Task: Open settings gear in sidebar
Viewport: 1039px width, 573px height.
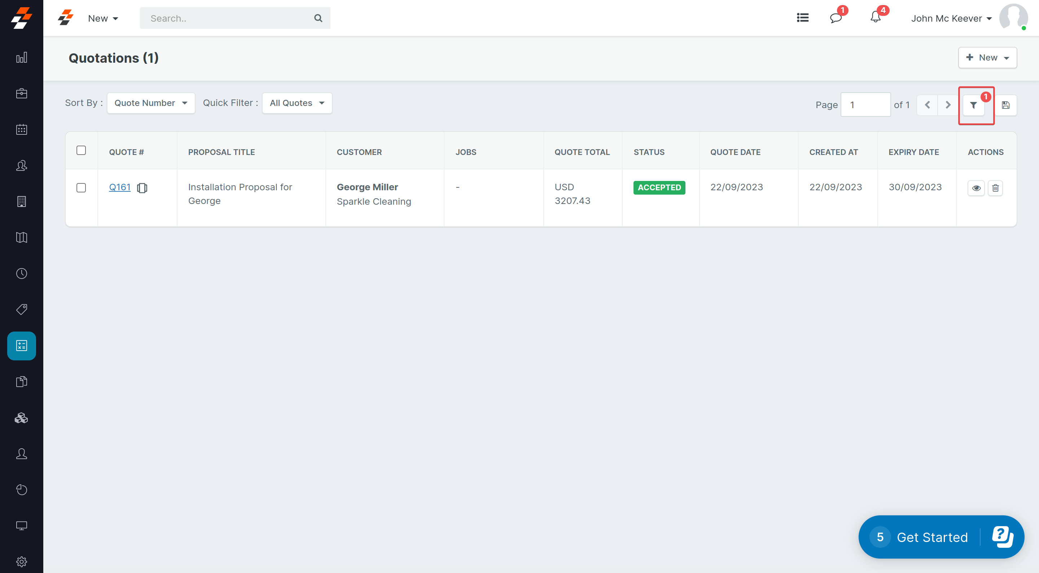Action: (21, 561)
